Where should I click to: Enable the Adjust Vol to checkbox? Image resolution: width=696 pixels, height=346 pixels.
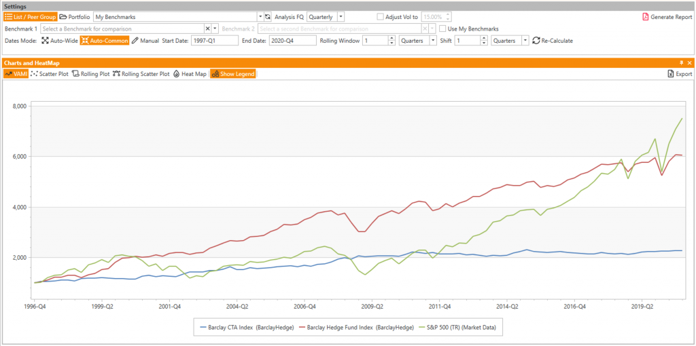coord(380,16)
